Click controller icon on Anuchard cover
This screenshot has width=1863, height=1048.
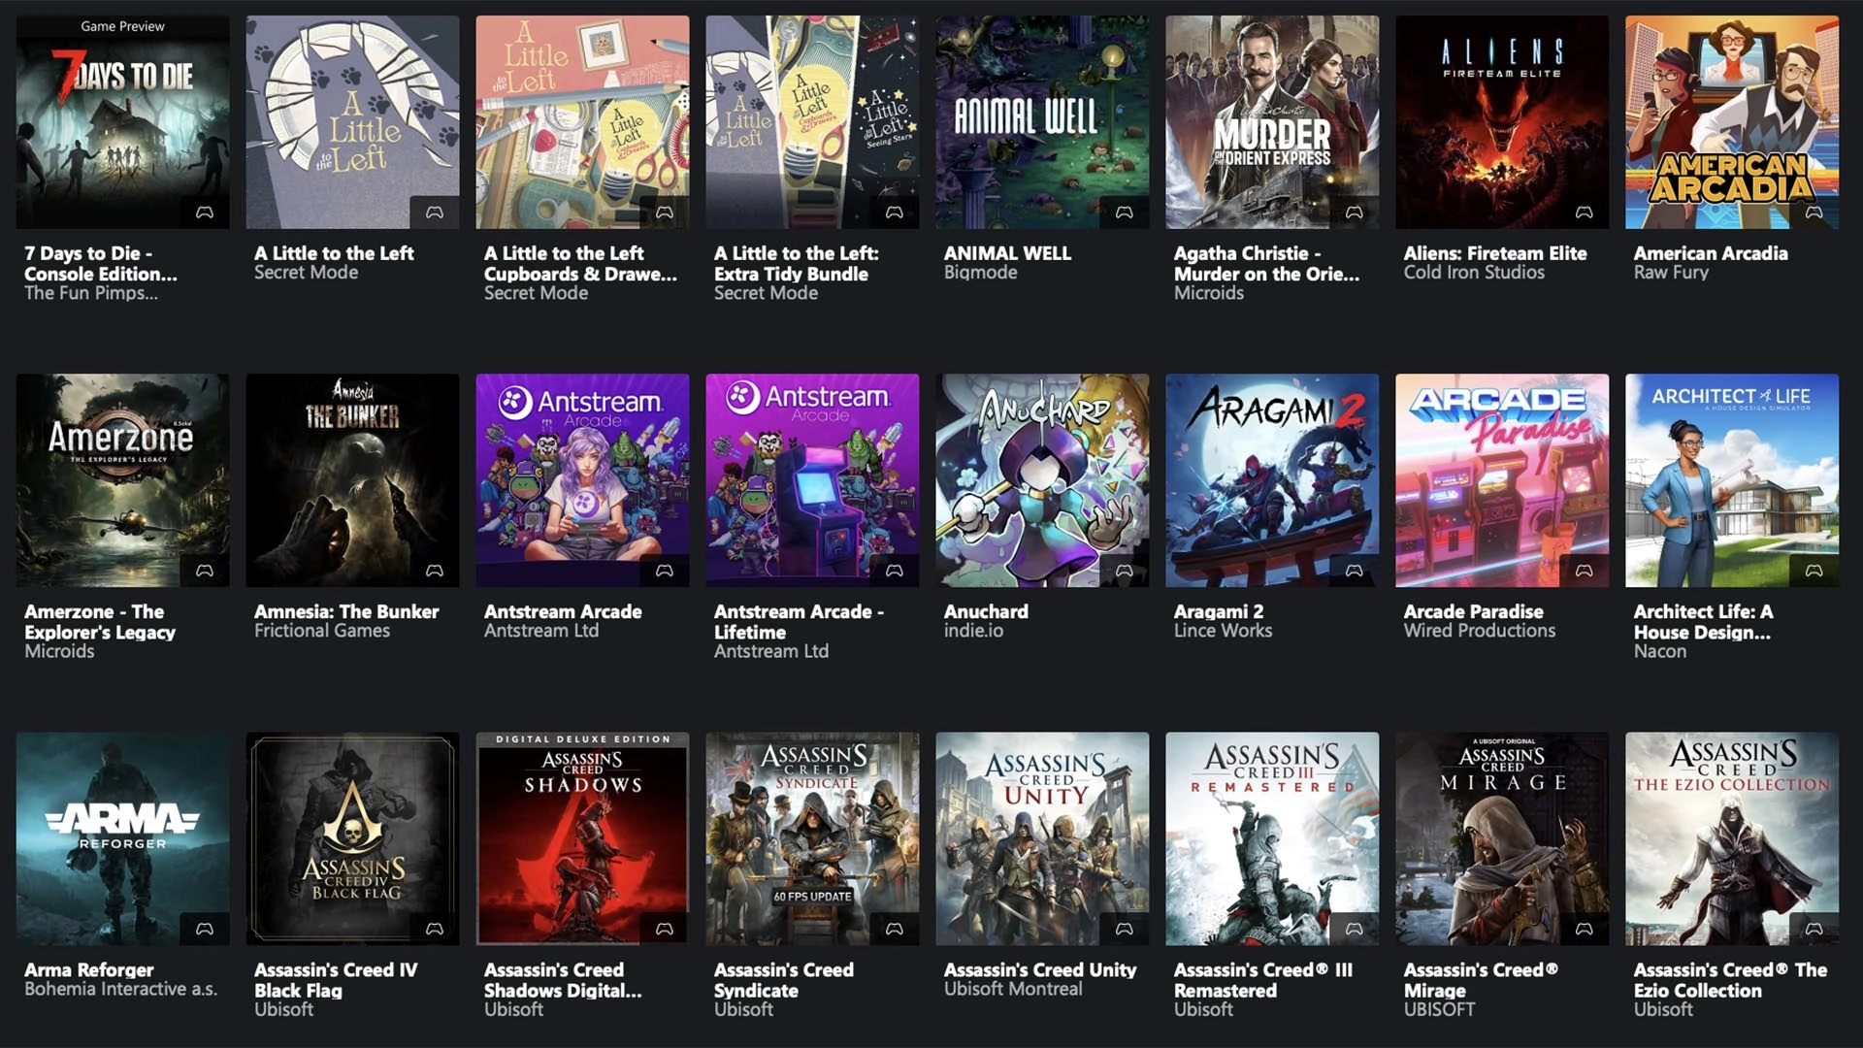coord(1125,571)
